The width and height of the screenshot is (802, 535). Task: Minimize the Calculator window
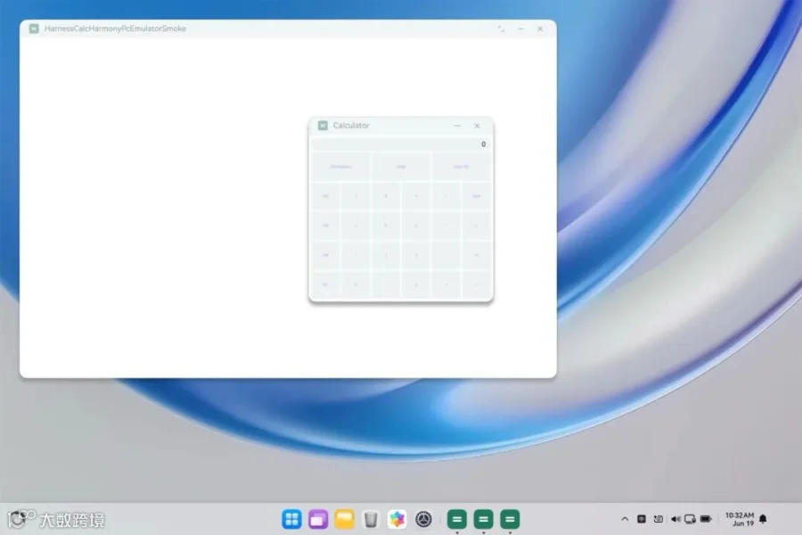point(457,126)
